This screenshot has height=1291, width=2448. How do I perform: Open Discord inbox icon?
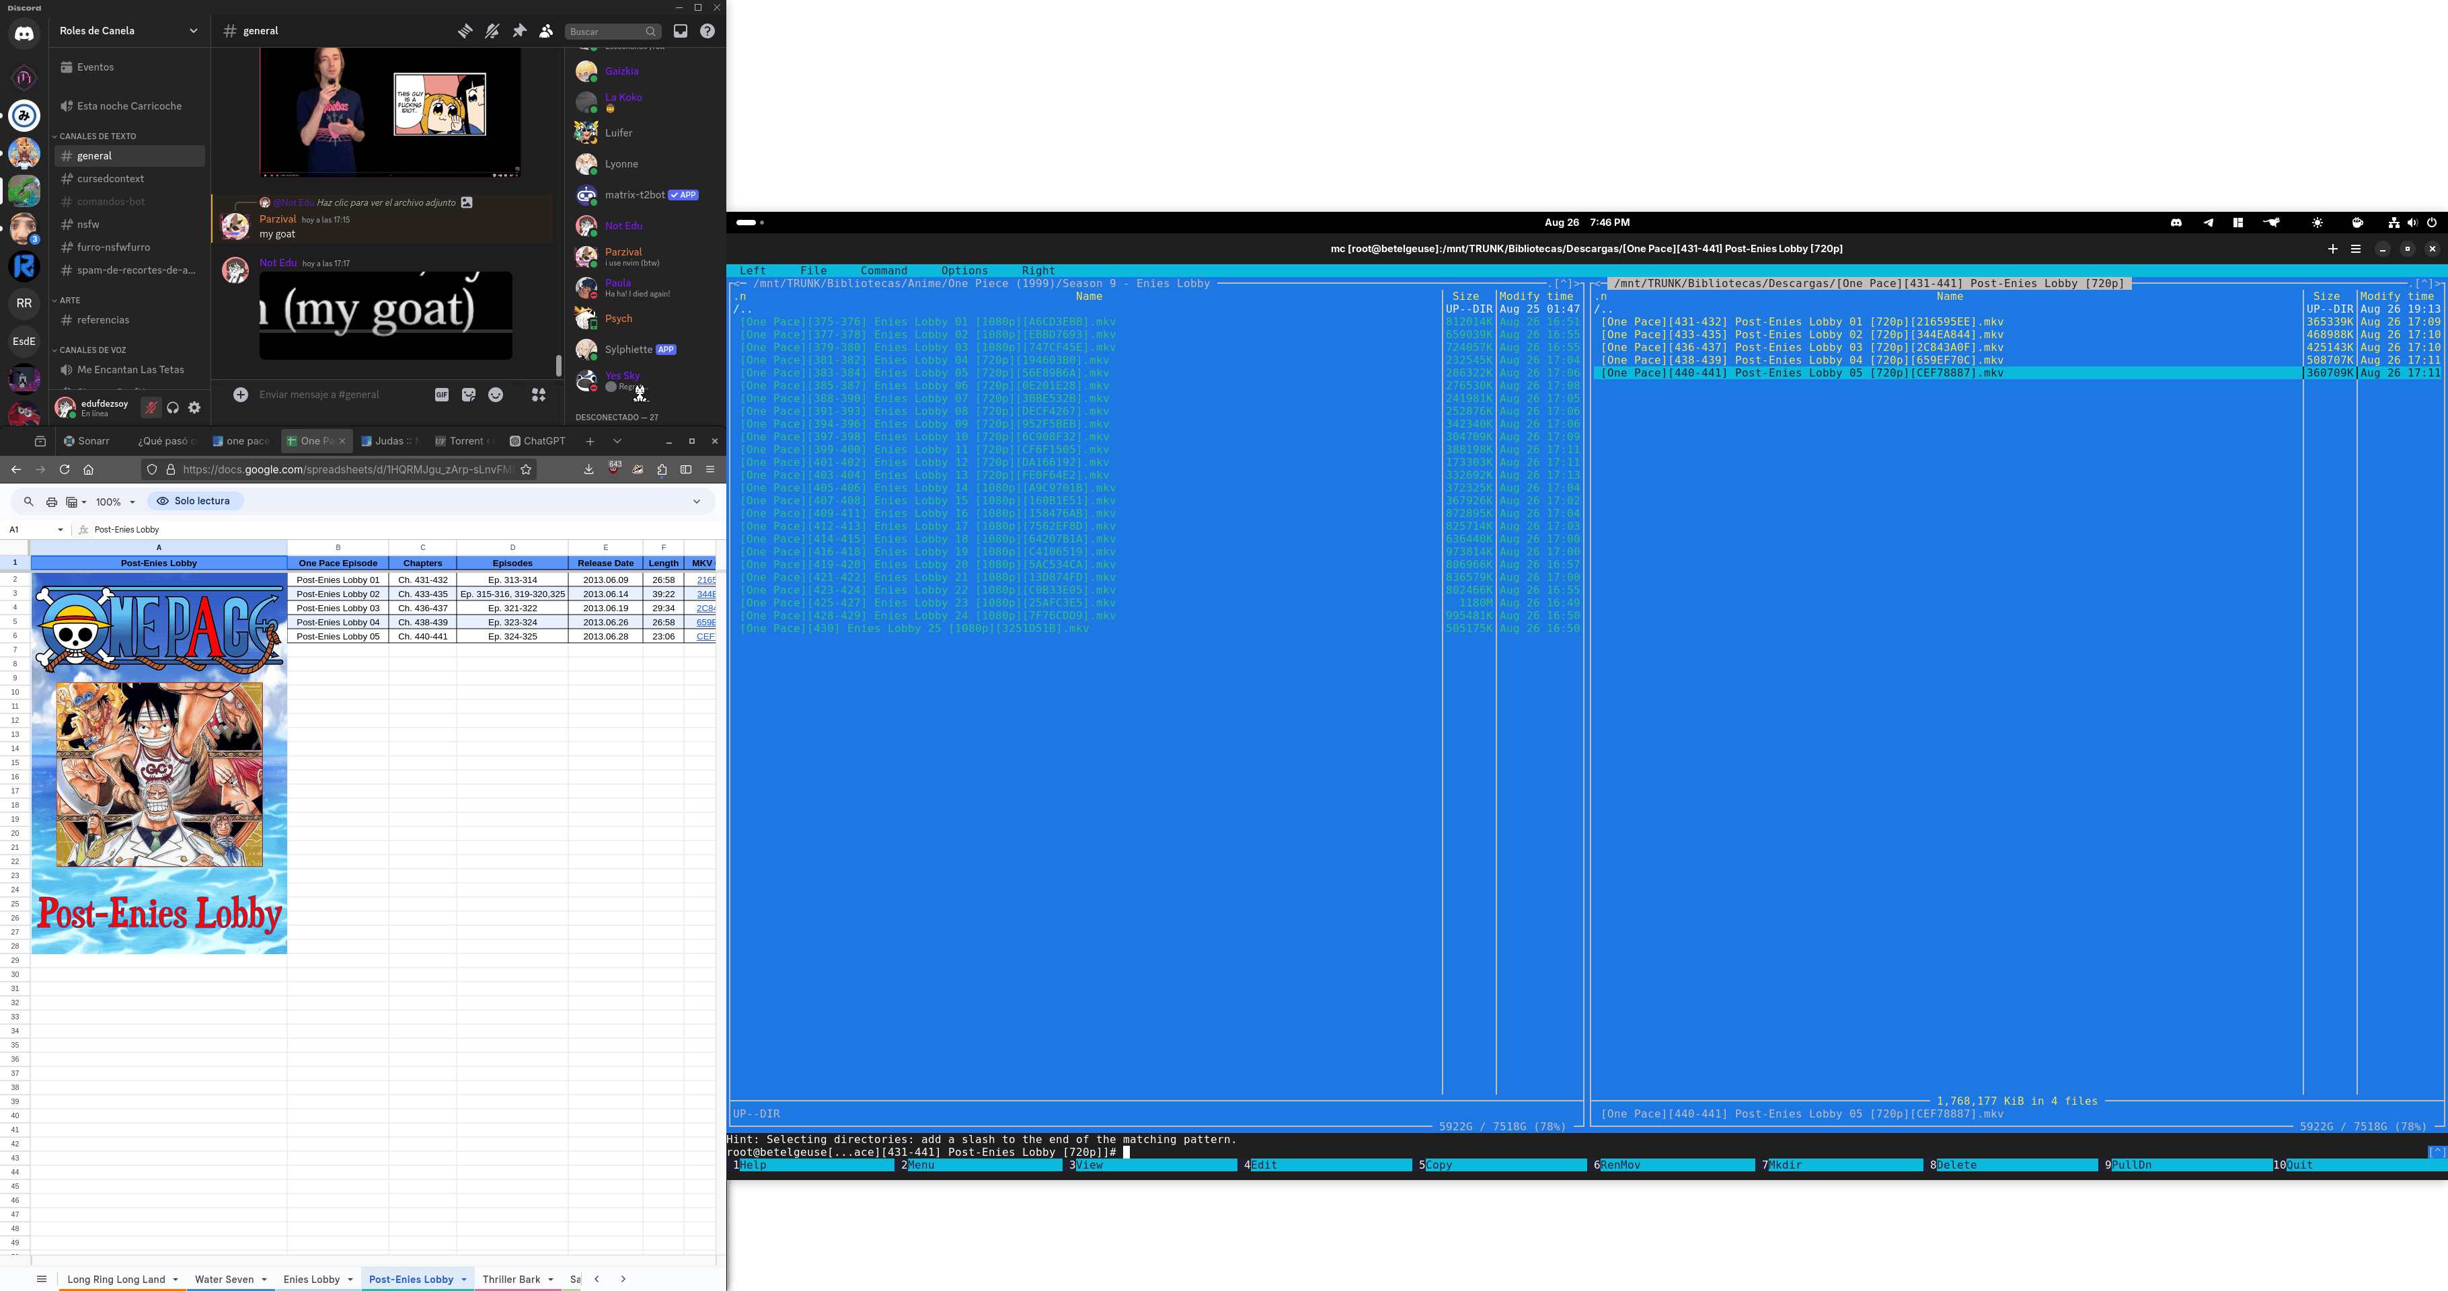[x=681, y=32]
